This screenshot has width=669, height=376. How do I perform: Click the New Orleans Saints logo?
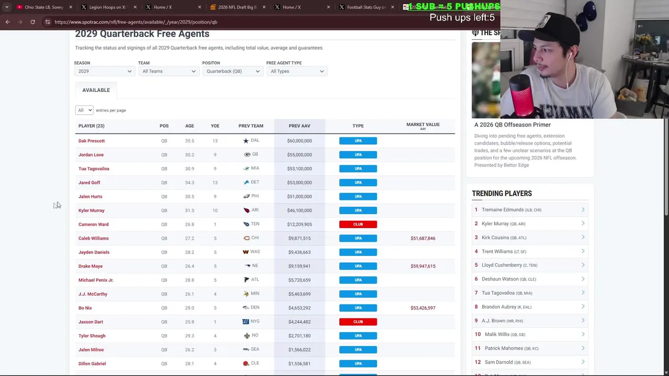[x=247, y=336]
